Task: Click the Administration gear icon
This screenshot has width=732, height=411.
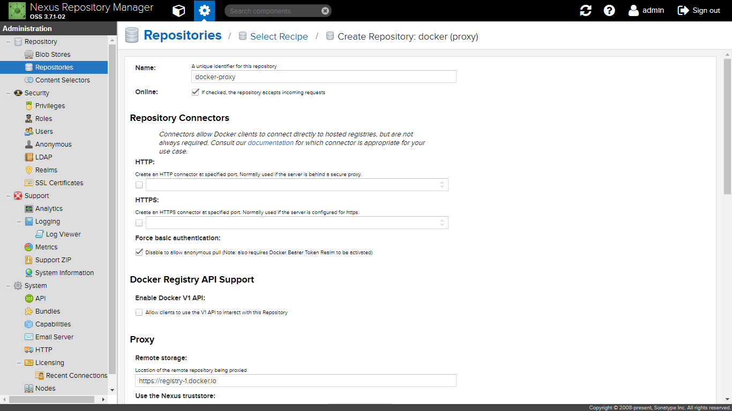Action: point(204,11)
